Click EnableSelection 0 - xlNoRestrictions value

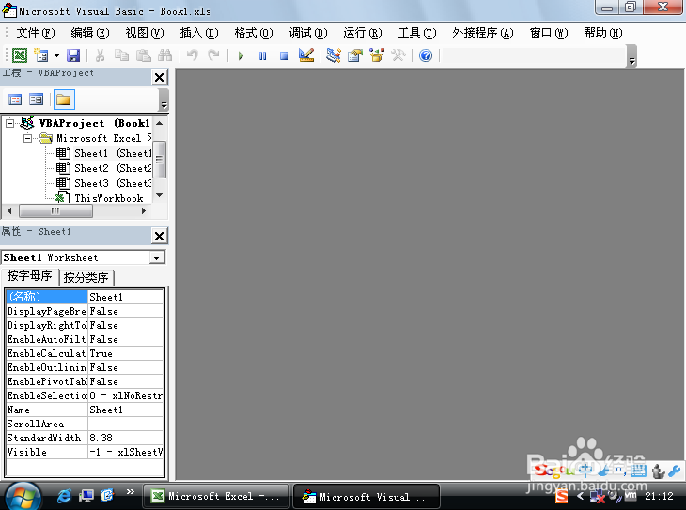click(126, 395)
